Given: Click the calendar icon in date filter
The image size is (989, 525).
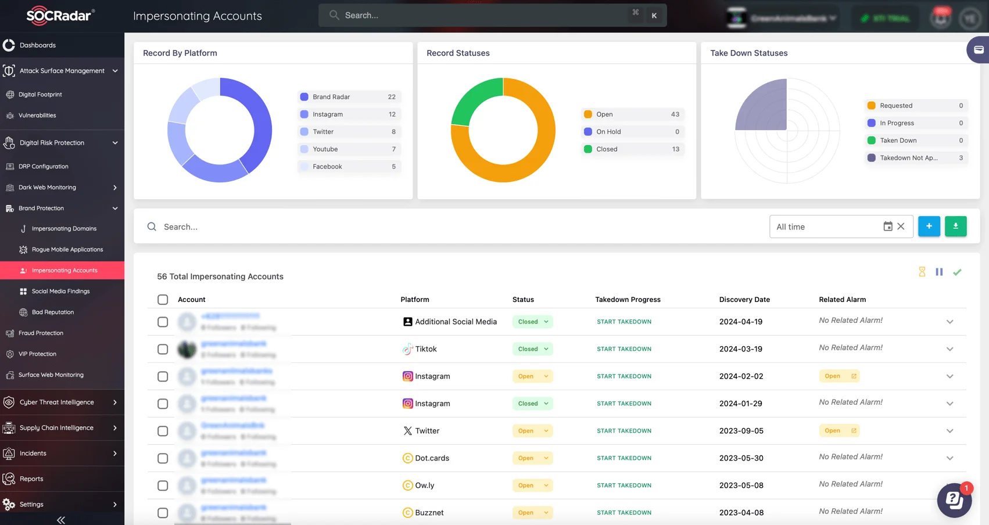Looking at the screenshot, I should (887, 226).
